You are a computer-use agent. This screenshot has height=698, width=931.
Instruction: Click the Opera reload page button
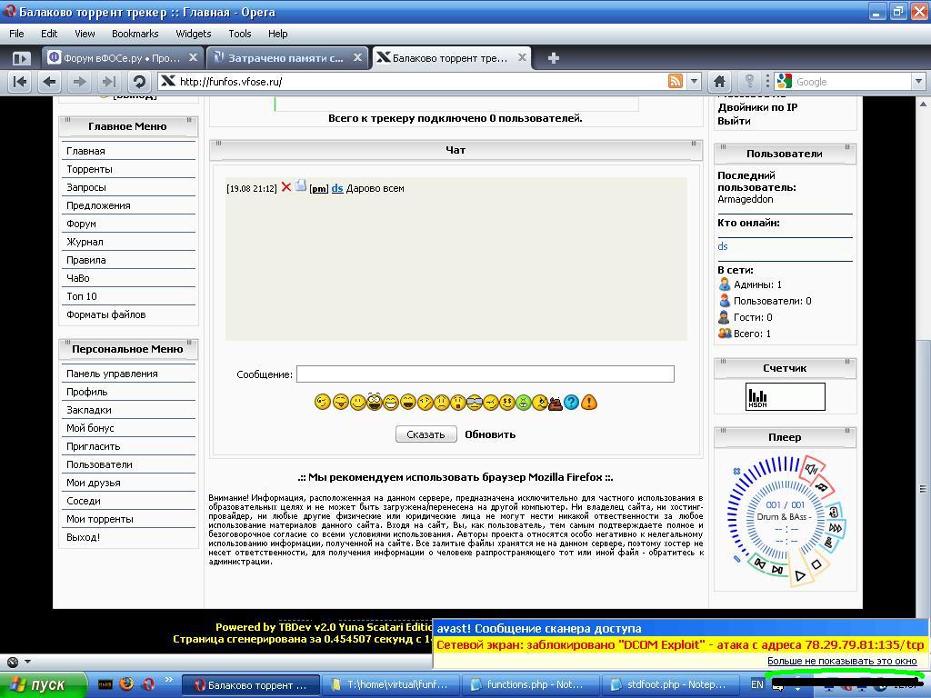(139, 82)
